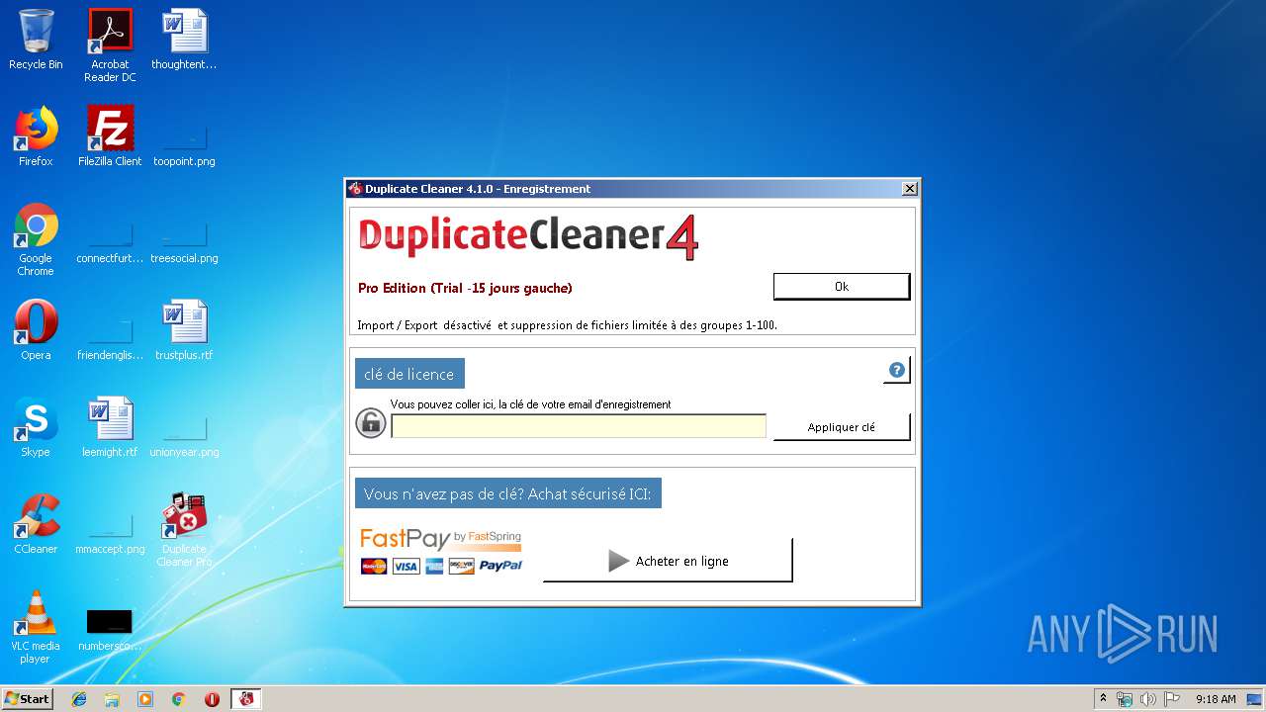The image size is (1266, 712).
Task: Select the Google Chrome desktop shortcut
Action: (36, 239)
